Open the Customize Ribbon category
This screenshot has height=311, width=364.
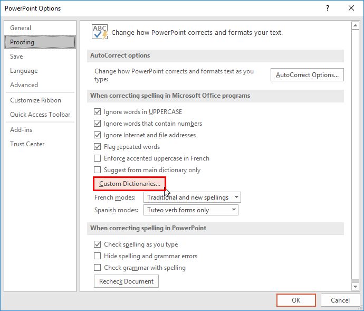click(40, 100)
